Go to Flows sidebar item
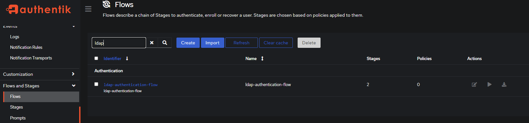The height and width of the screenshot is (123, 529). 41,97
